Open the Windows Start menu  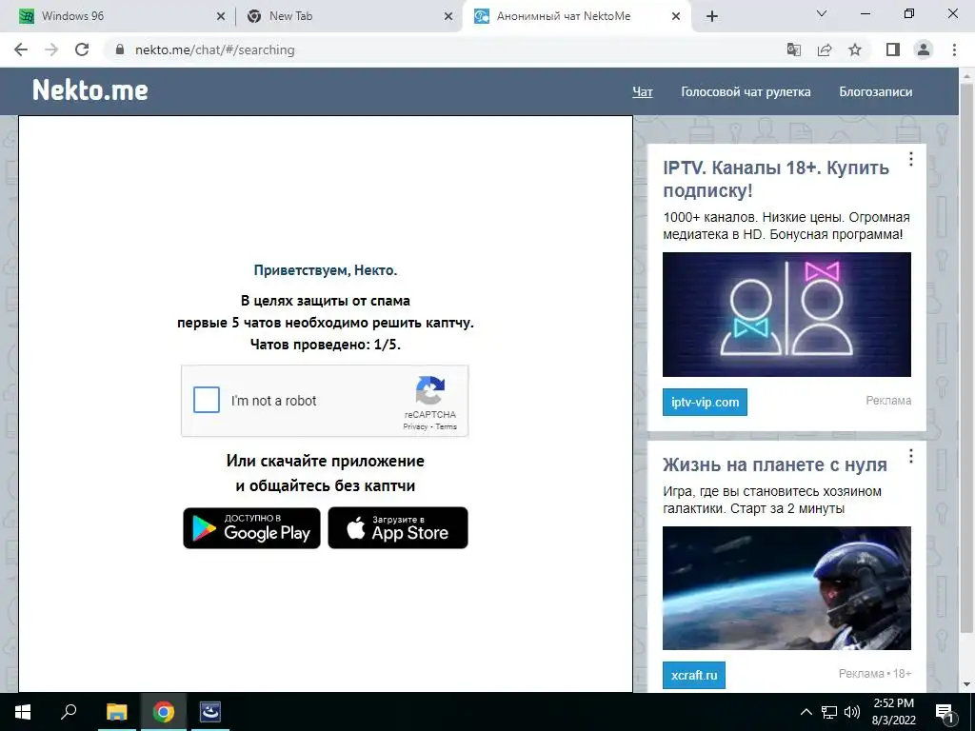[x=23, y=712]
